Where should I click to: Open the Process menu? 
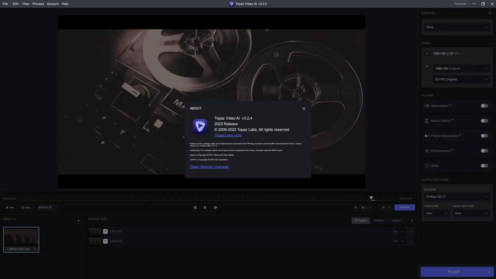pyautogui.click(x=38, y=4)
